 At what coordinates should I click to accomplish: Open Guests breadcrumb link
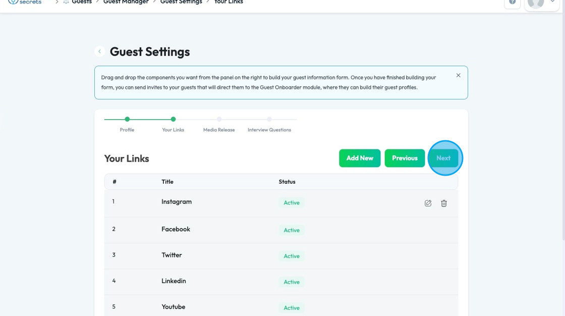(82, 2)
